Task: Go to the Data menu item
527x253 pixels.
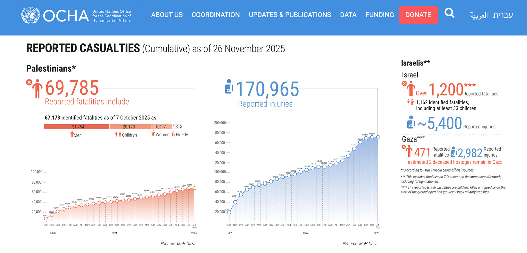Action: point(348,15)
